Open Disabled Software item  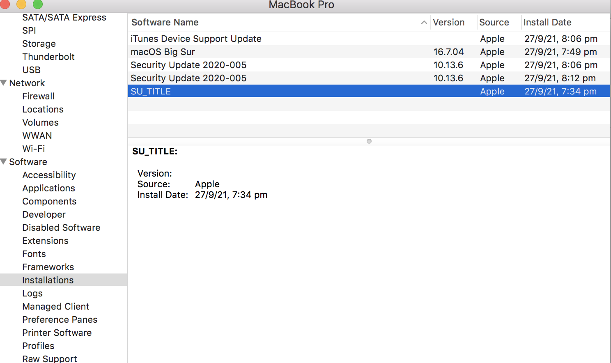tap(61, 227)
